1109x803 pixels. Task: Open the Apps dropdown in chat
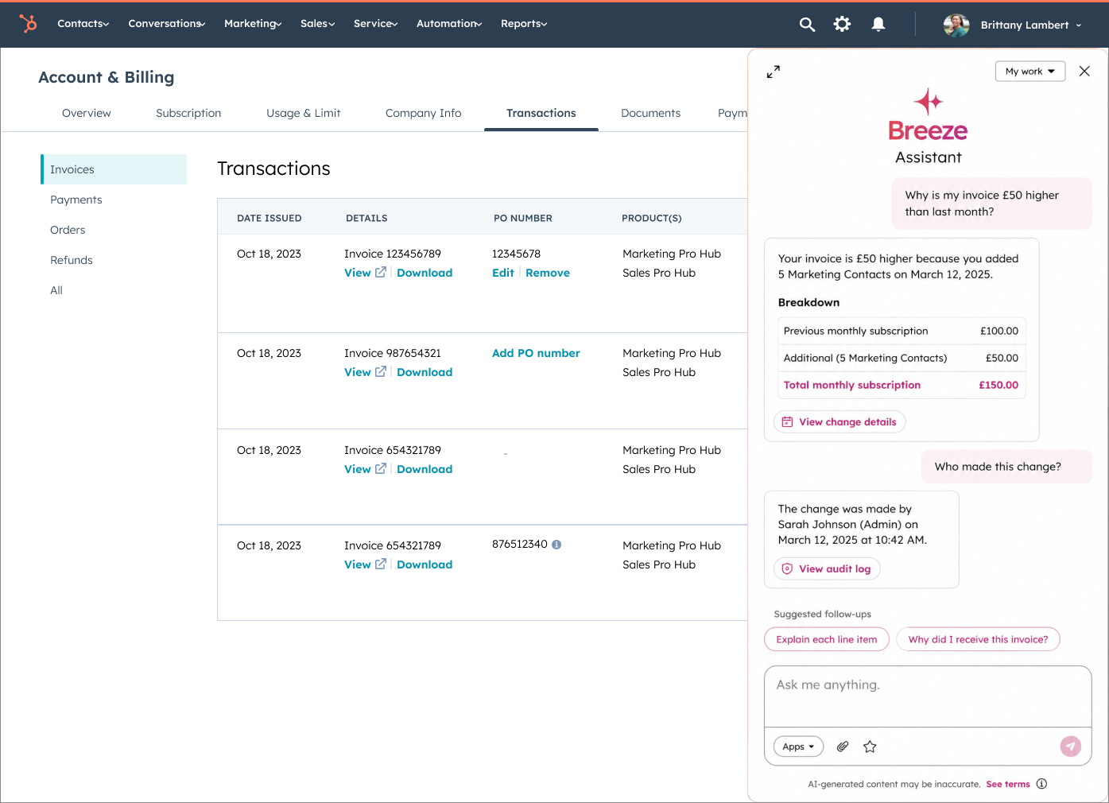798,747
